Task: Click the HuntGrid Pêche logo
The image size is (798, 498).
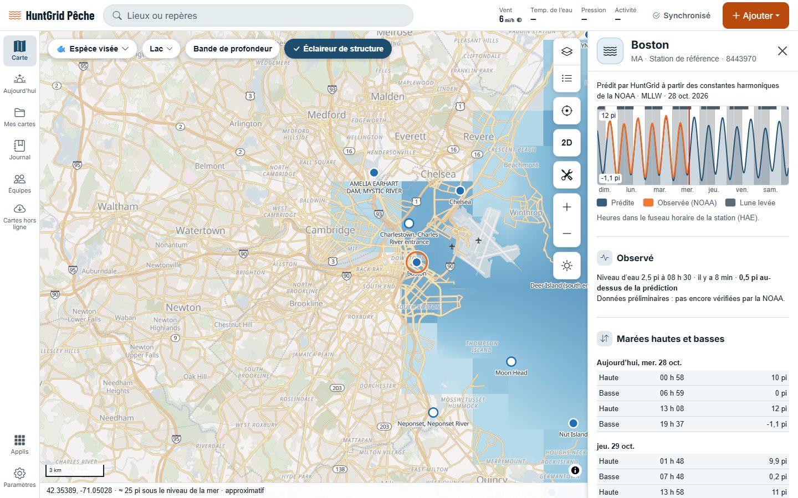Action: [52, 15]
